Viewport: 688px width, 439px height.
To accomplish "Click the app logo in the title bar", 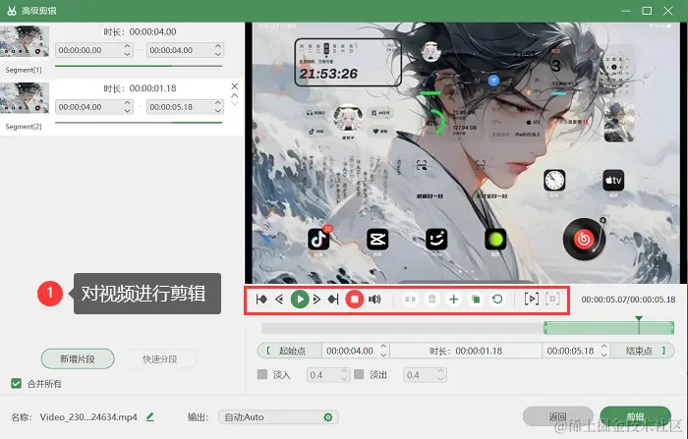I will [12, 11].
